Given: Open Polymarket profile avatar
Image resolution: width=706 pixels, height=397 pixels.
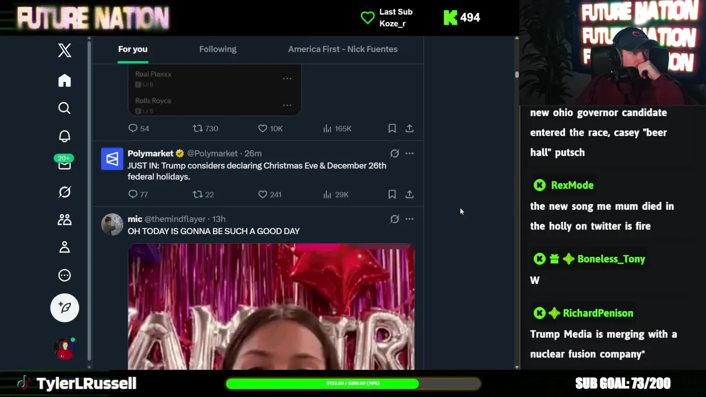Looking at the screenshot, I should [x=112, y=159].
